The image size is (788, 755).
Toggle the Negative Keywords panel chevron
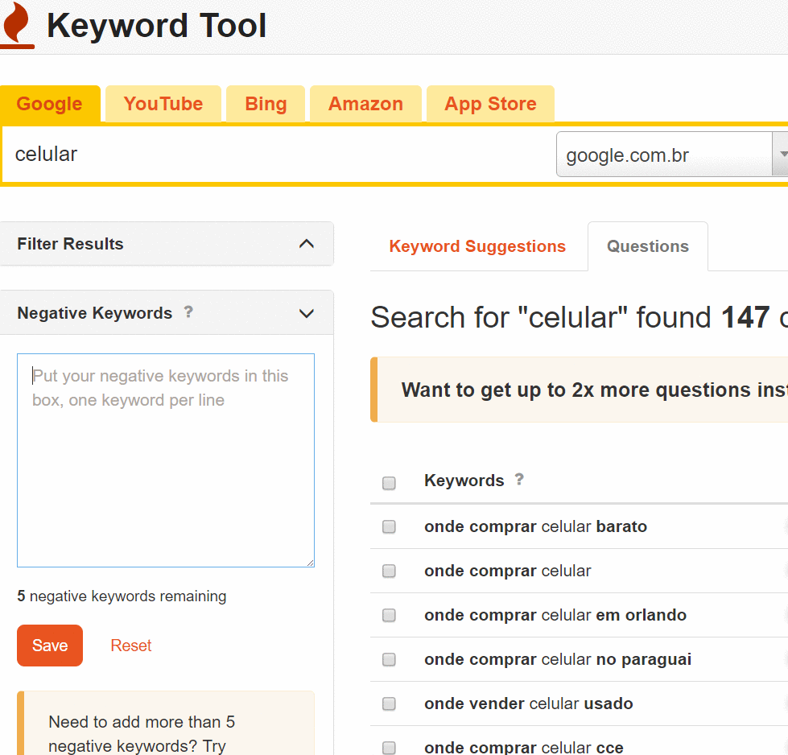(307, 313)
